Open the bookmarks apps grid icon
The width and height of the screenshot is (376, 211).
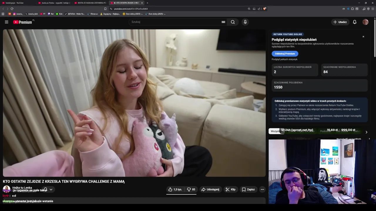pos(3,14)
